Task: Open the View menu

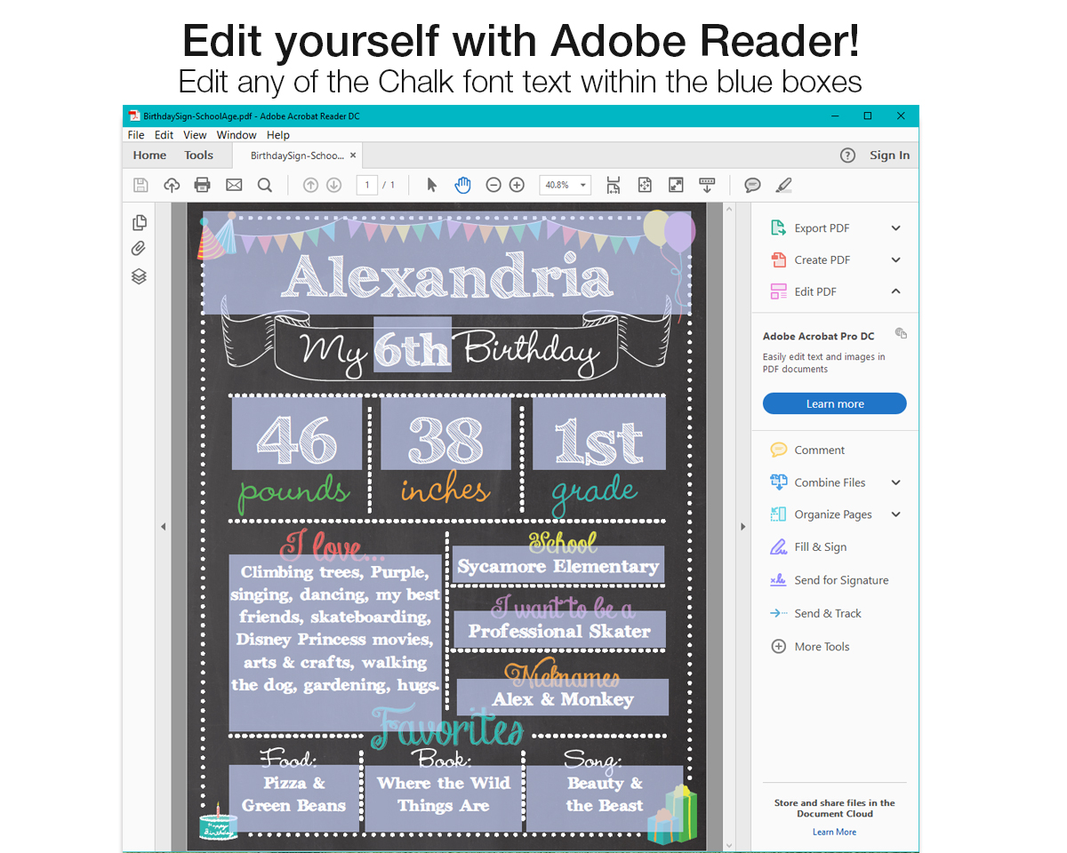Action: (195, 135)
